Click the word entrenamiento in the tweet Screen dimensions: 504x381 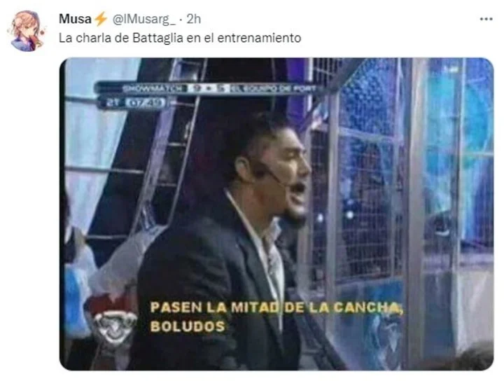pyautogui.click(x=259, y=38)
